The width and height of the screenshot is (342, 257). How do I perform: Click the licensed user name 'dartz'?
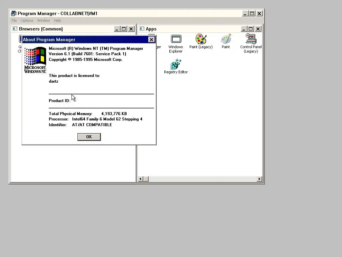53,81
